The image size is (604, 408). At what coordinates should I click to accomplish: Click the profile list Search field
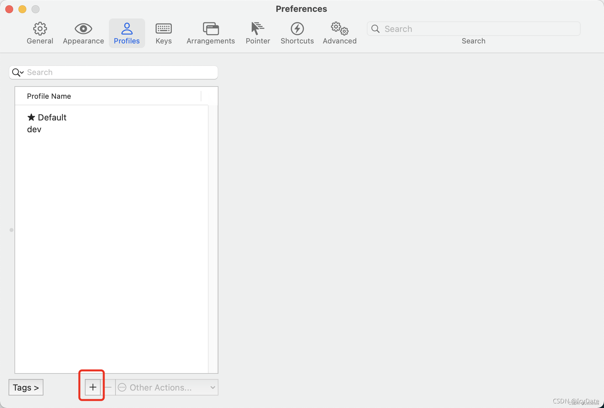[113, 72]
